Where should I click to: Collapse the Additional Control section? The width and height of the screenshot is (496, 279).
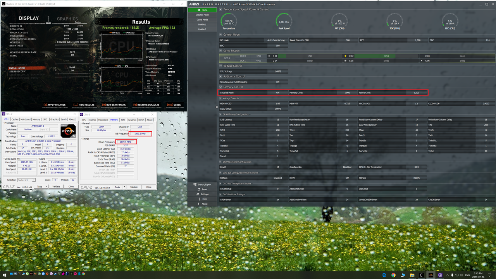[x=221, y=76]
